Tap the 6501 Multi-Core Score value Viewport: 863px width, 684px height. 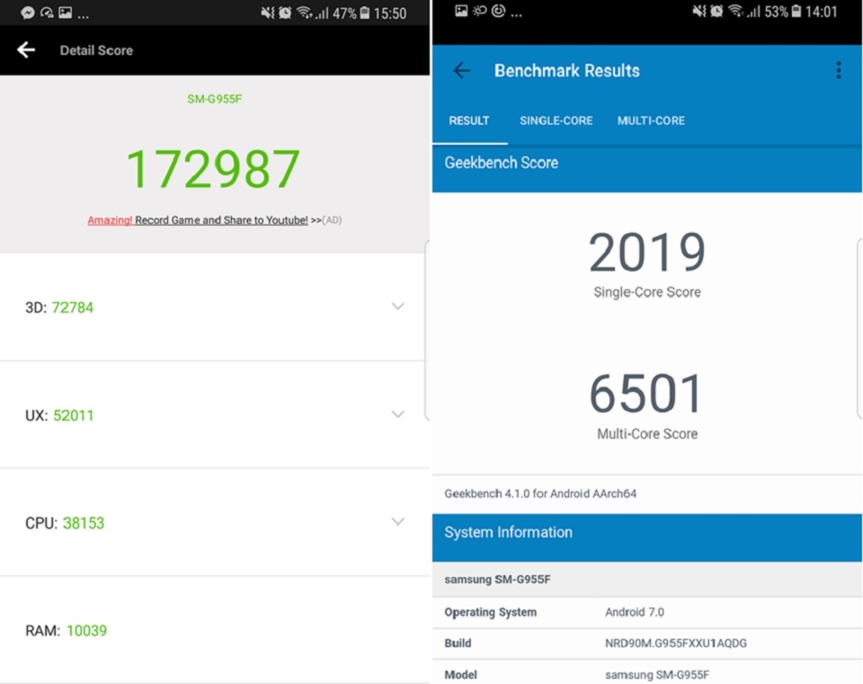click(x=646, y=394)
